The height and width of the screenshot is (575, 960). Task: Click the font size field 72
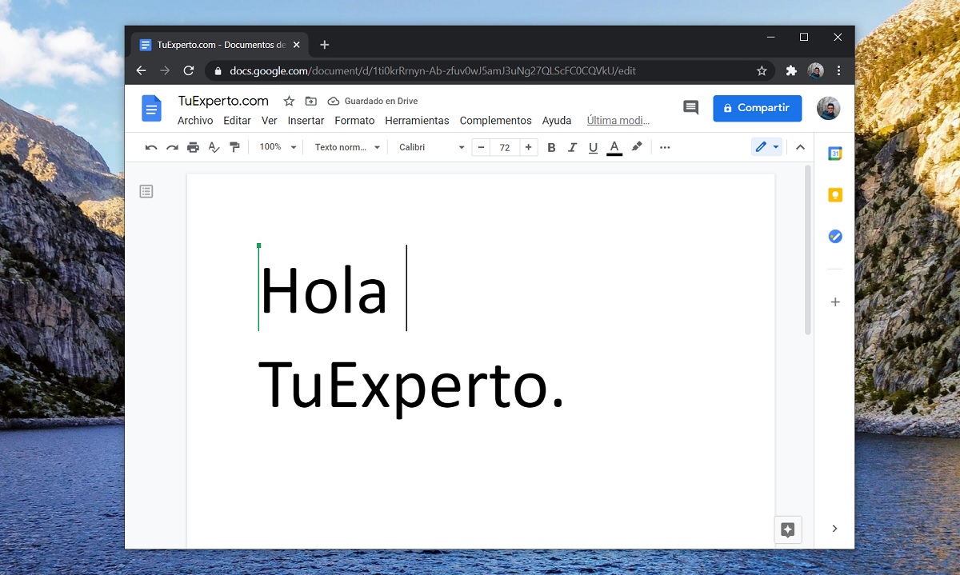(x=505, y=147)
